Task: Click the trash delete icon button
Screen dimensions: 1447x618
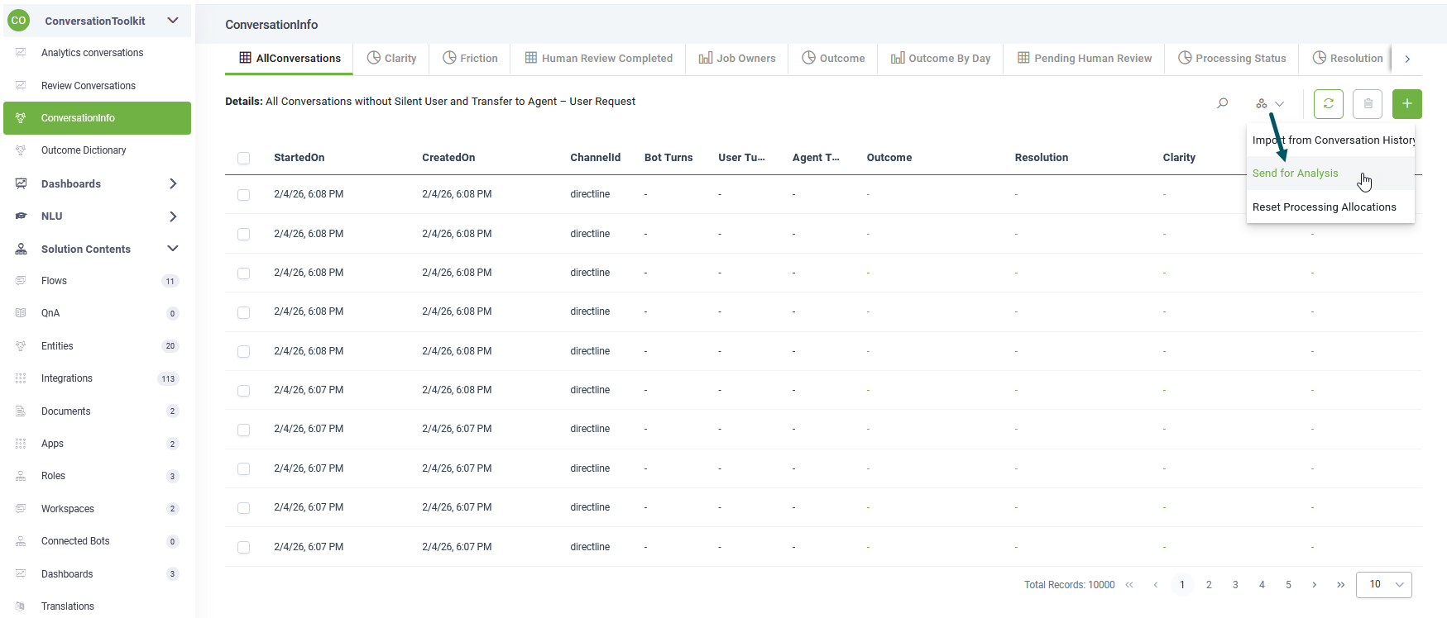Action: point(1368,104)
